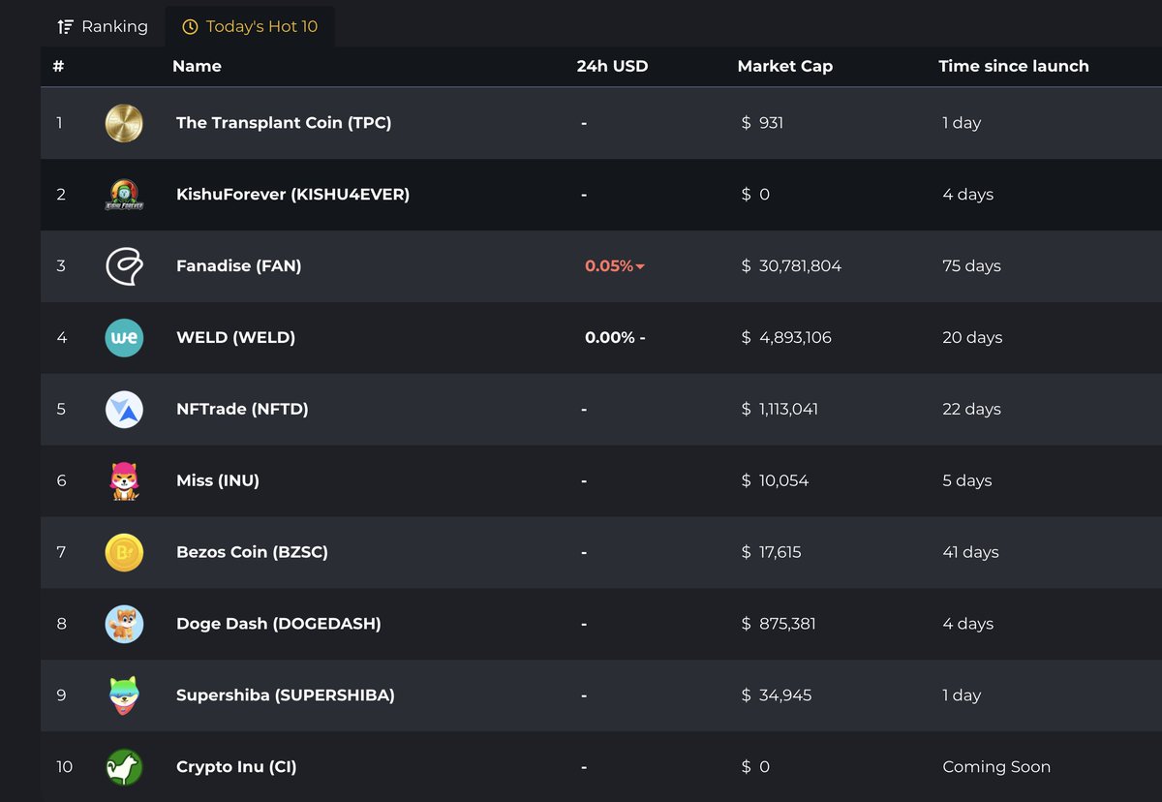Click WELD's 0.00% 24h value
Viewport: 1162px width, 802px height.
[x=615, y=338]
